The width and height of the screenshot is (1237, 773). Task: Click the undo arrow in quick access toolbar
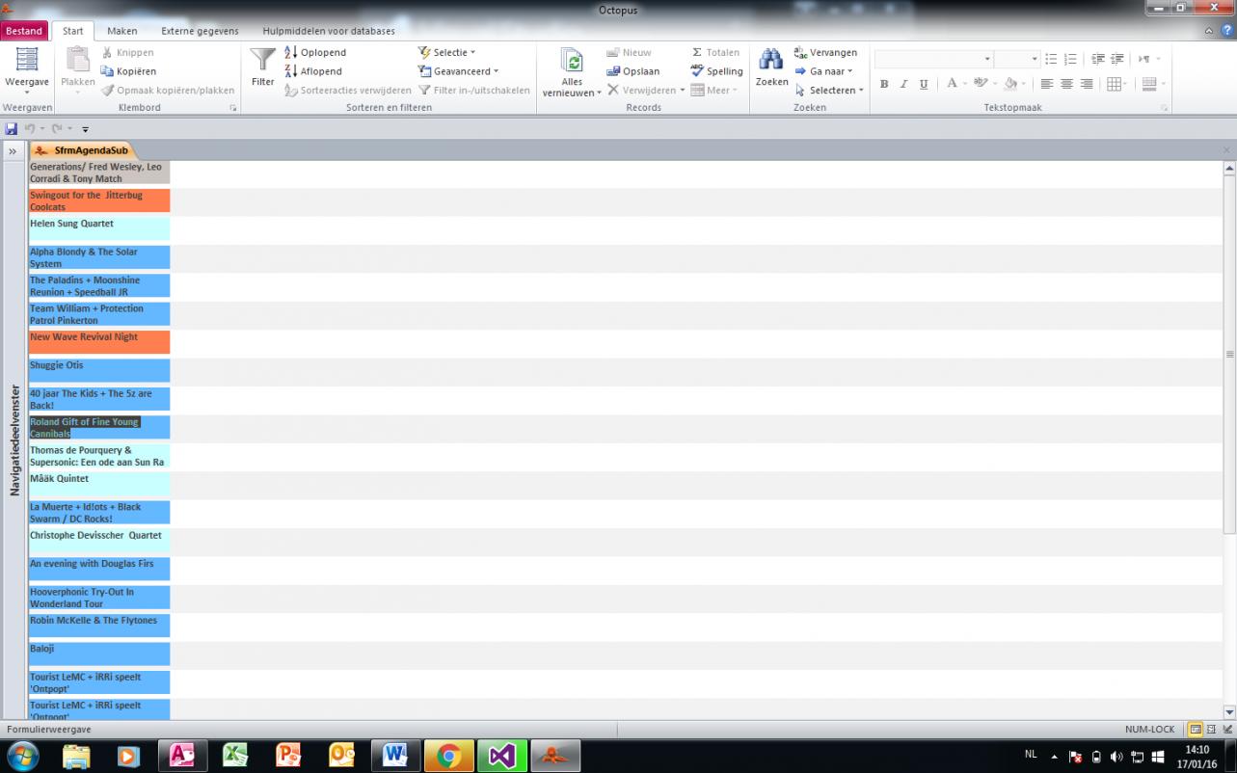pyautogui.click(x=30, y=128)
